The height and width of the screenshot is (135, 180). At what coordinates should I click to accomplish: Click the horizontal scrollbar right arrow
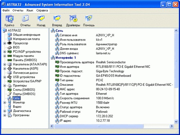(172, 126)
